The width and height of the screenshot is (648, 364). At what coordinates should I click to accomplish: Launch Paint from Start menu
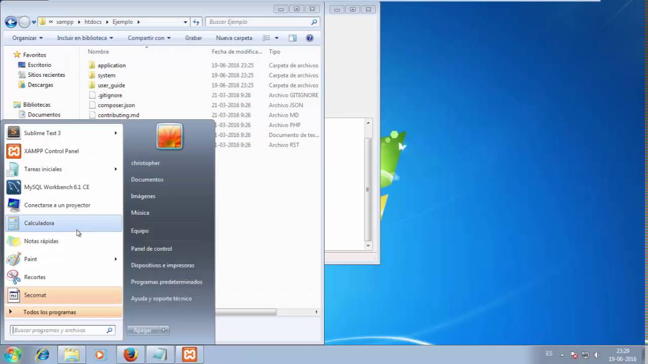point(63,259)
